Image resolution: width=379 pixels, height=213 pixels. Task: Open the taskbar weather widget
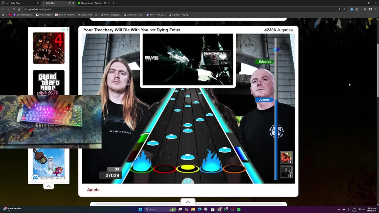[x=12, y=209]
